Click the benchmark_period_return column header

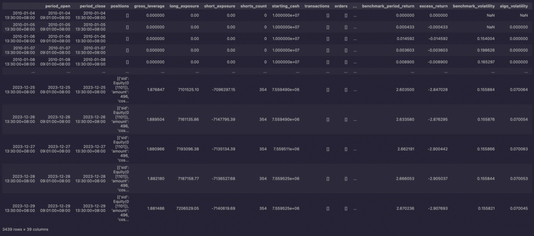point(385,6)
